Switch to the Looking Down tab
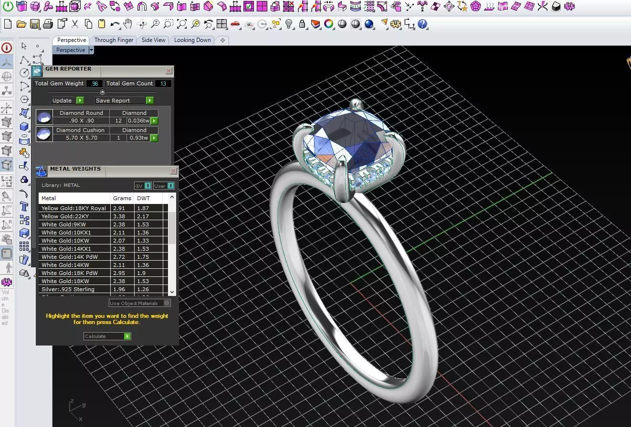The width and height of the screenshot is (631, 427). click(192, 40)
